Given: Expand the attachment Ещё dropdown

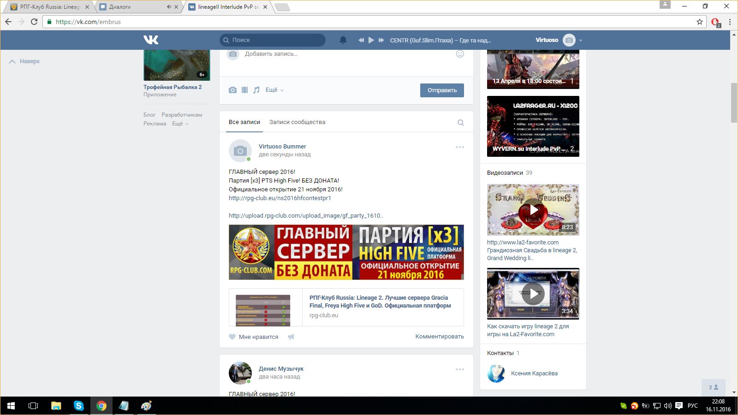Looking at the screenshot, I should [274, 90].
